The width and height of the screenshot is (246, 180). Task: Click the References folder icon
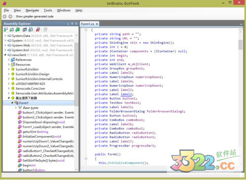pos(13,60)
